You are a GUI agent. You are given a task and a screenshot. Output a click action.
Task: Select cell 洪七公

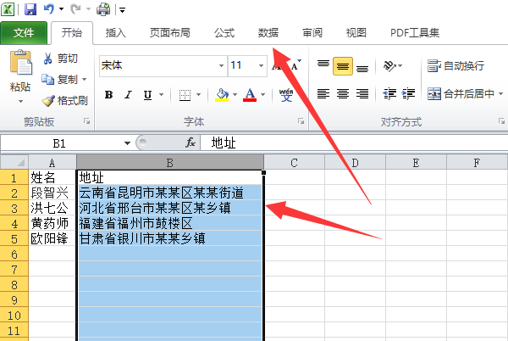(52, 208)
